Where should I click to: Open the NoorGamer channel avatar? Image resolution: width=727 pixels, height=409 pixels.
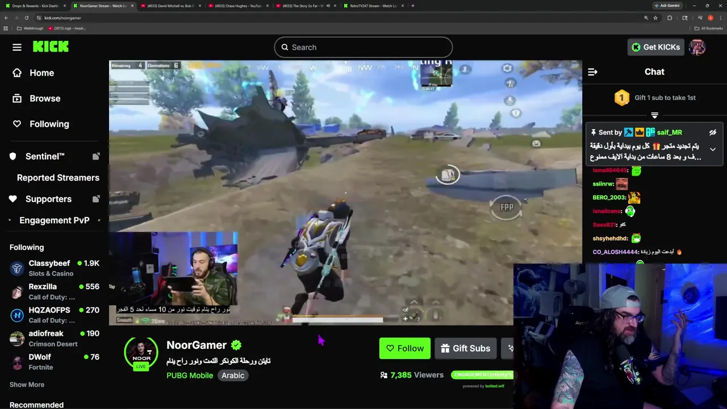141,352
